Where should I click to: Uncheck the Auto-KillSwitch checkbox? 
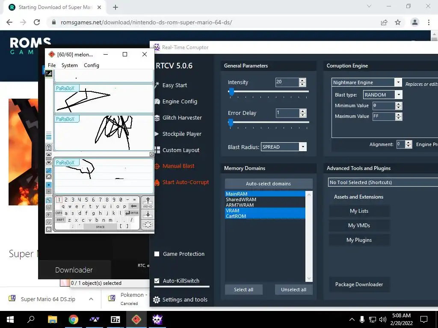pos(157,281)
